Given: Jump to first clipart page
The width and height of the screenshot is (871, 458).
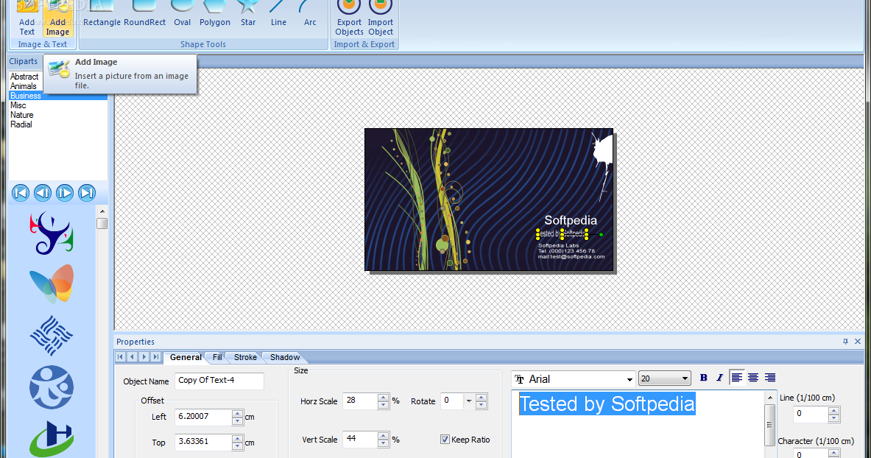Looking at the screenshot, I should tap(21, 193).
